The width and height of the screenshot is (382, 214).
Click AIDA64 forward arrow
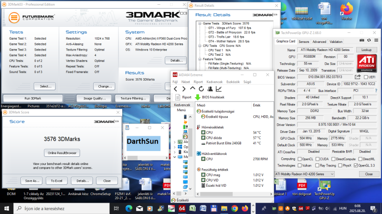pyautogui.click(x=184, y=89)
